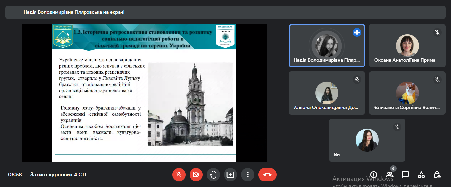This screenshot has width=451, height=187.
Task: Click the shared presentation slide
Action: pos(144,93)
